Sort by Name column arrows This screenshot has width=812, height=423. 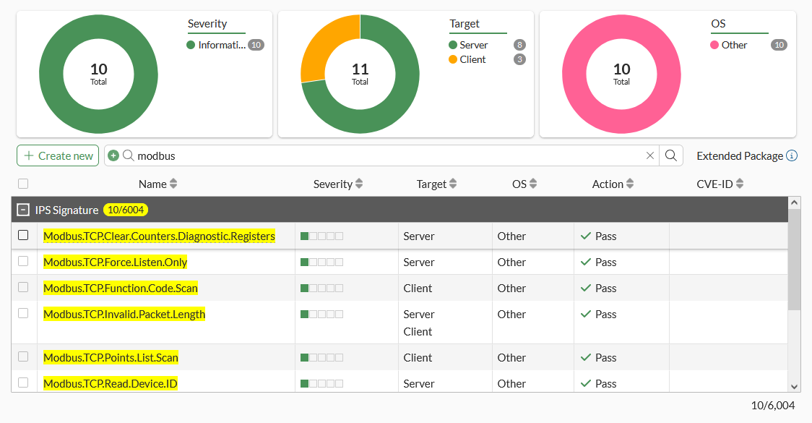point(173,184)
